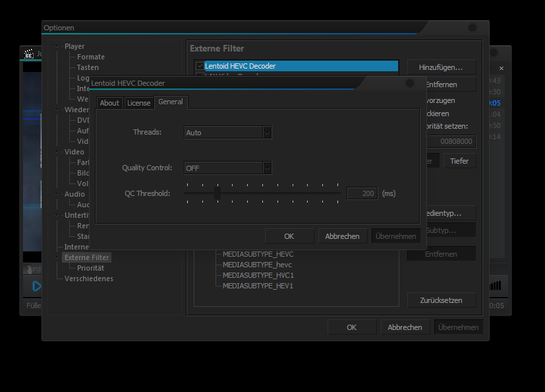
Task: Switch to the About tab
Action: (x=109, y=103)
